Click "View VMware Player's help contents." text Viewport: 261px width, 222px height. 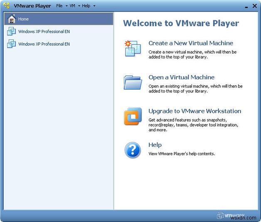(x=182, y=154)
